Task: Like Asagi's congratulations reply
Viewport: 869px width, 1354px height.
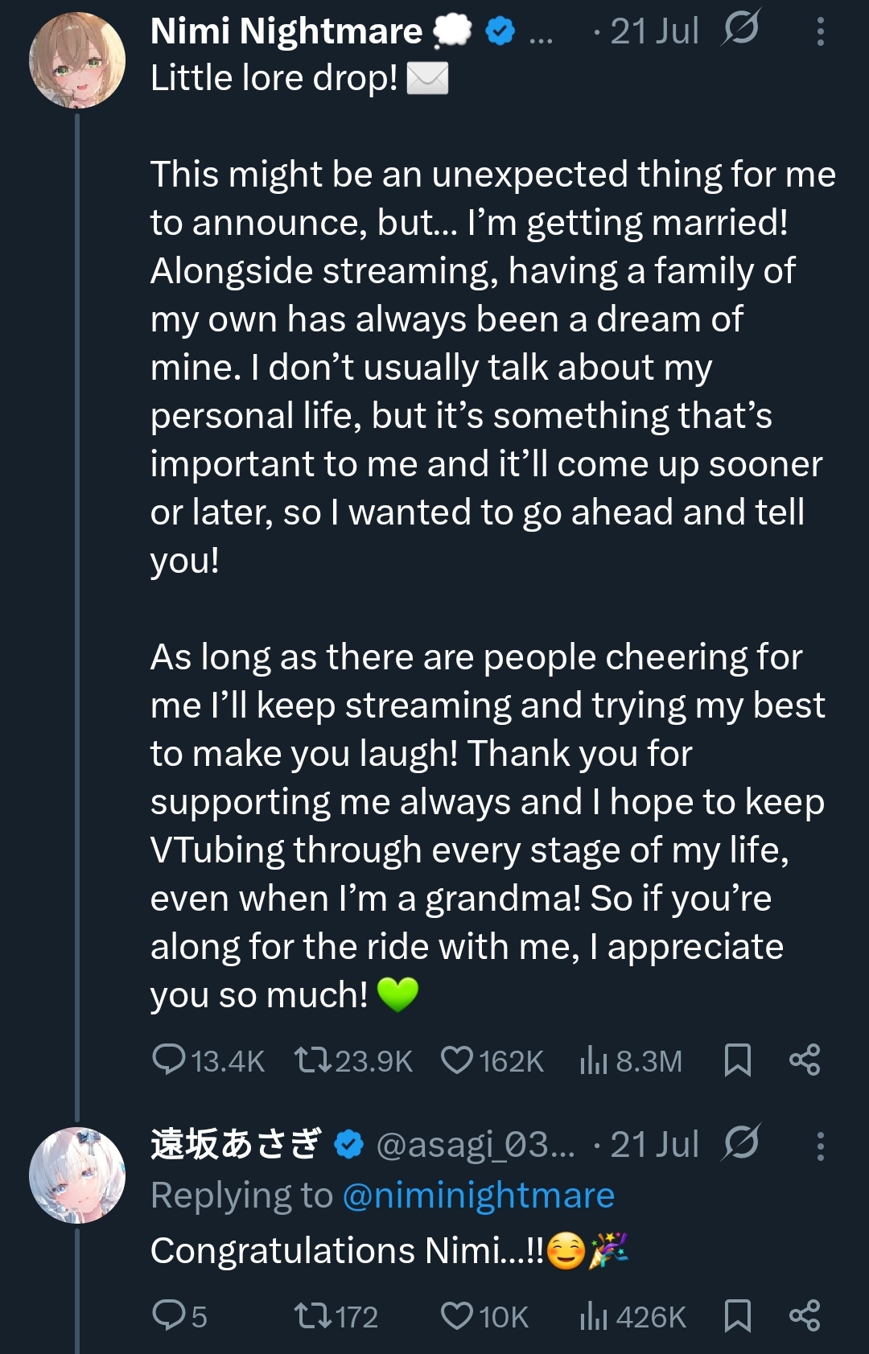Action: (457, 1315)
